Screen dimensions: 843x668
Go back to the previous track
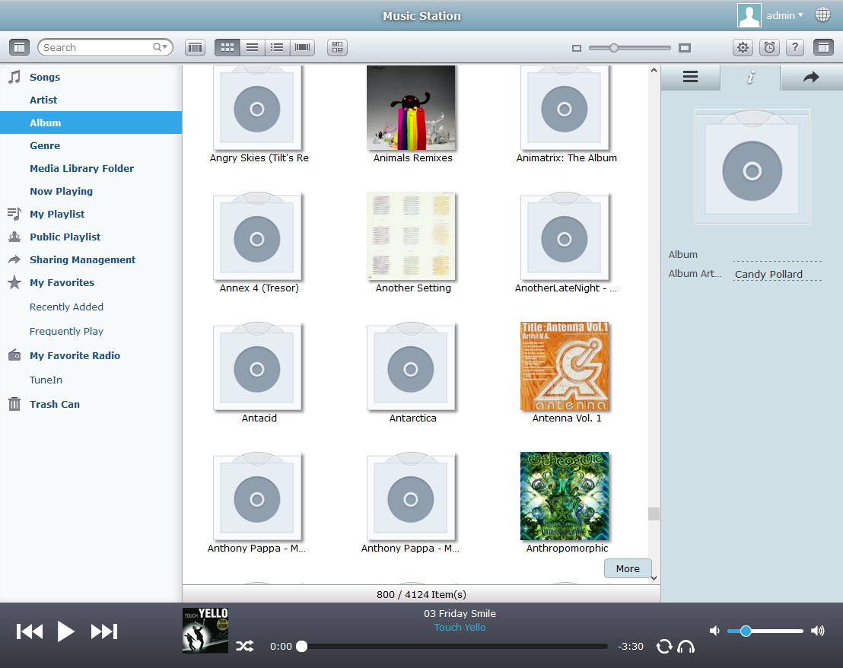point(30,631)
